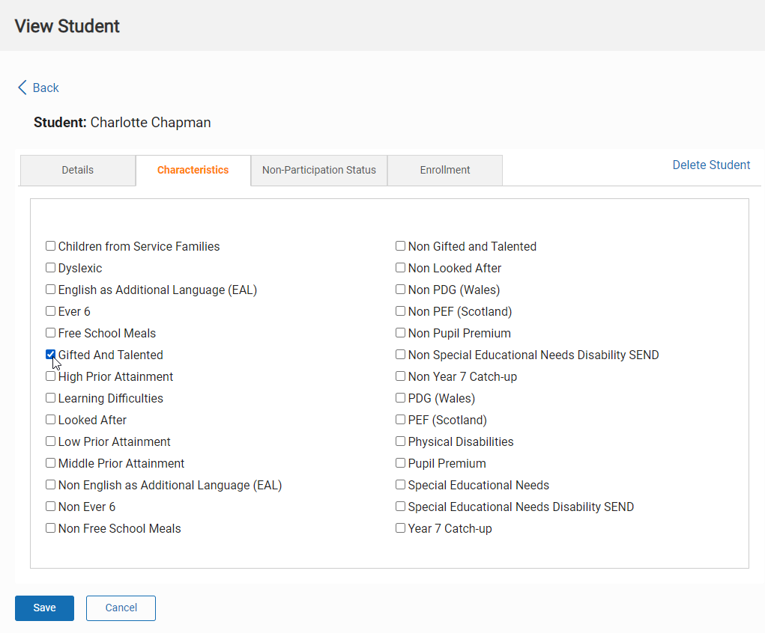Check Children from Service Families

point(50,245)
